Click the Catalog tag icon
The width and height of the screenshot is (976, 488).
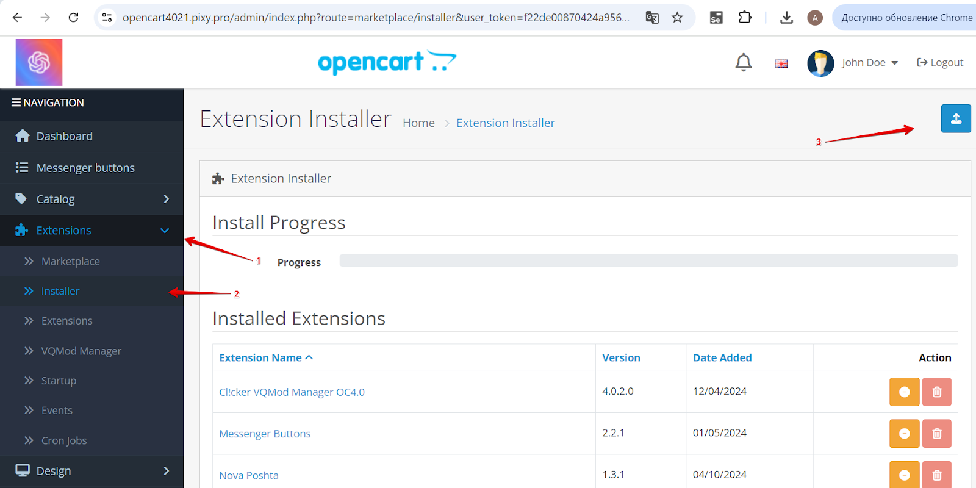coord(21,198)
